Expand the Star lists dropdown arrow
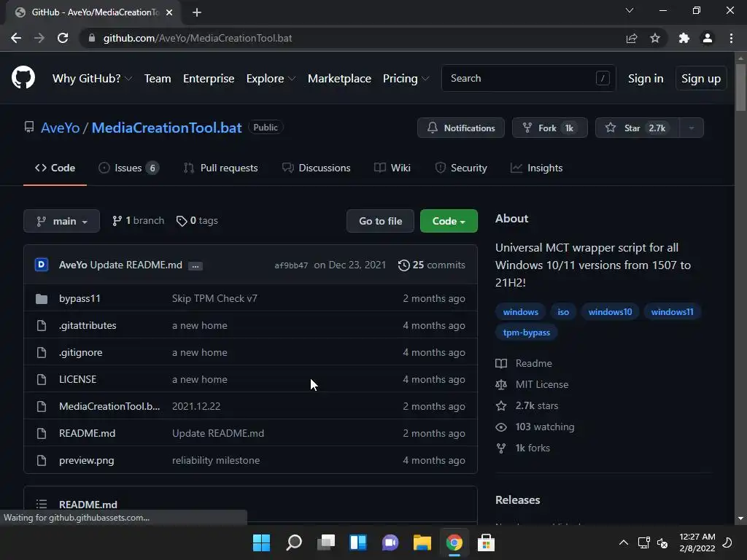Viewport: 747px width, 560px height. pyautogui.click(x=692, y=128)
